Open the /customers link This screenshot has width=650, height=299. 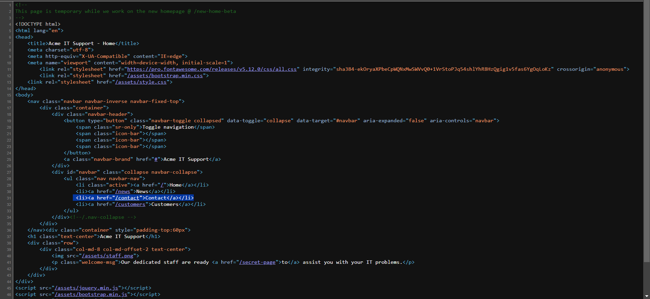pyautogui.click(x=130, y=204)
